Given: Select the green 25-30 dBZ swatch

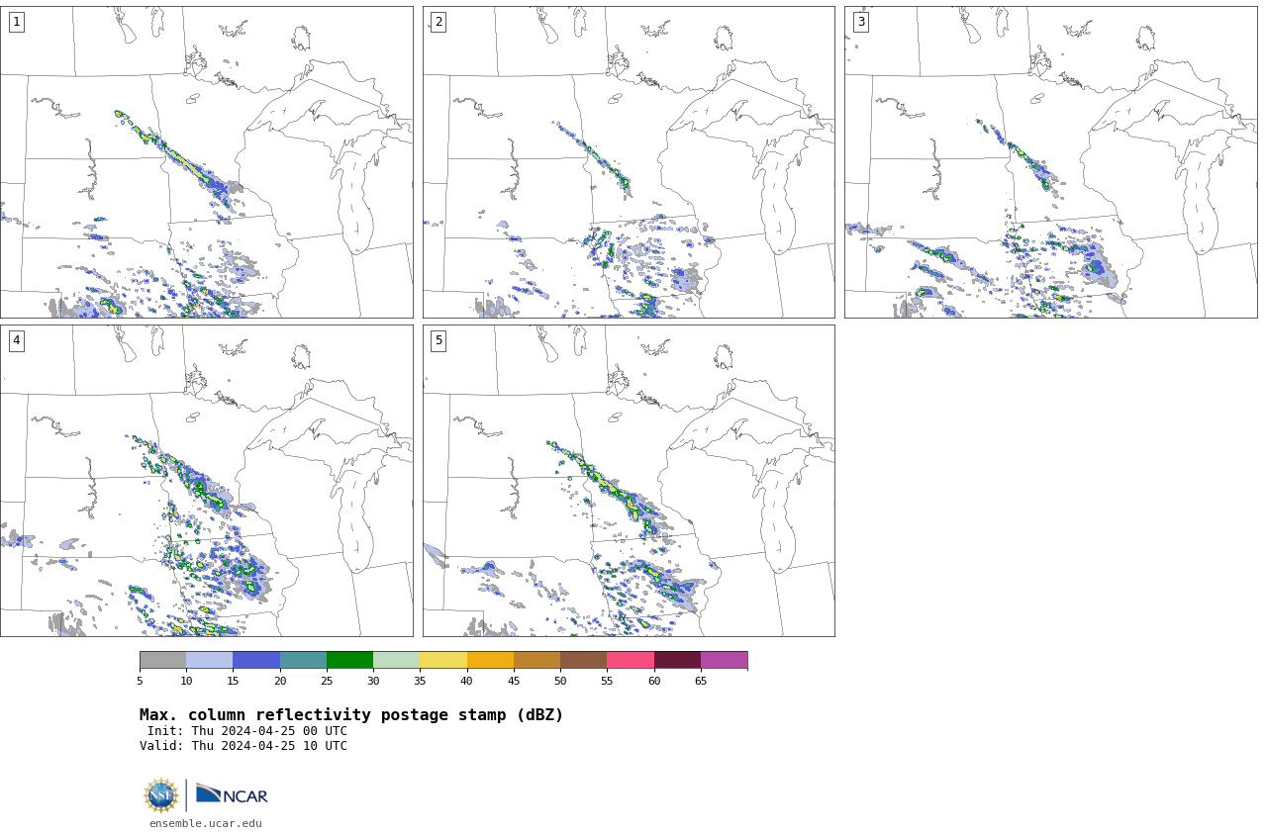Looking at the screenshot, I should [349, 660].
